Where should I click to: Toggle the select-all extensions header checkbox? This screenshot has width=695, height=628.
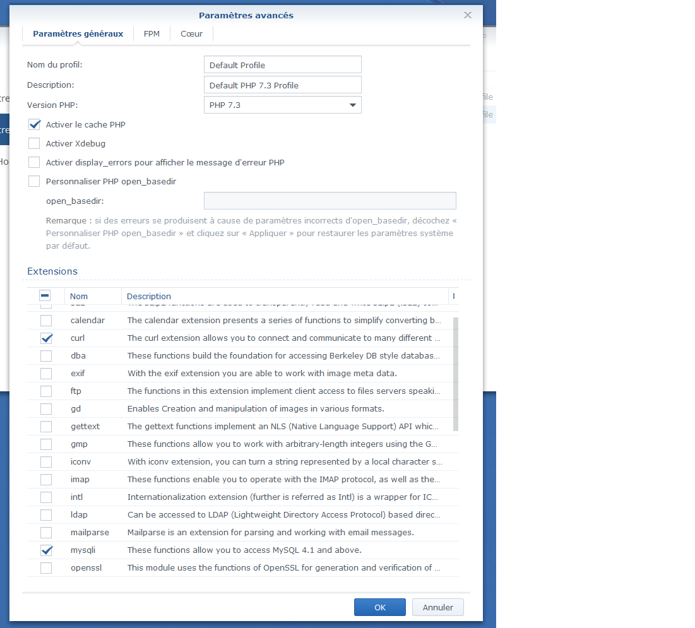(45, 295)
